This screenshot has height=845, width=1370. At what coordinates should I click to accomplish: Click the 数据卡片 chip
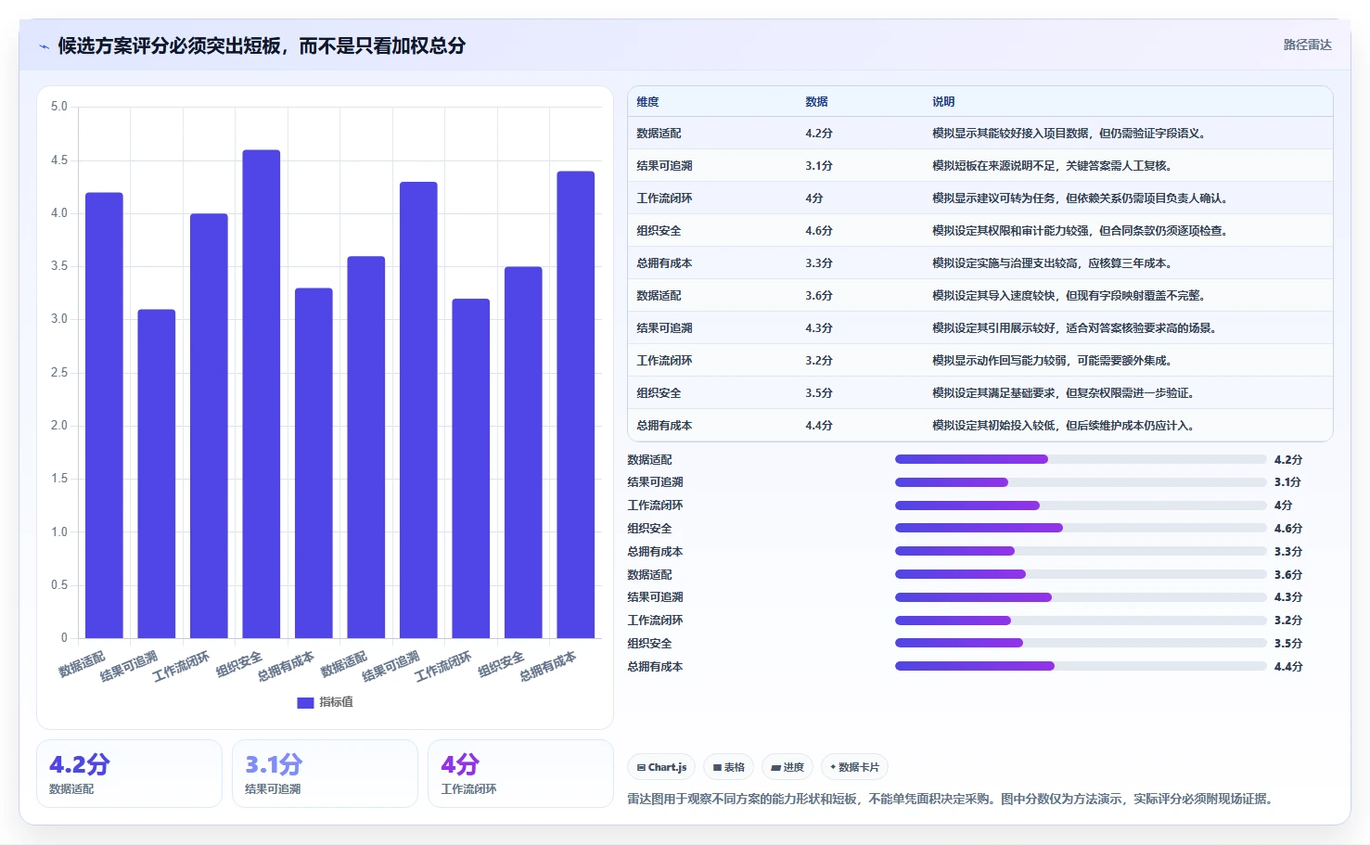854,767
